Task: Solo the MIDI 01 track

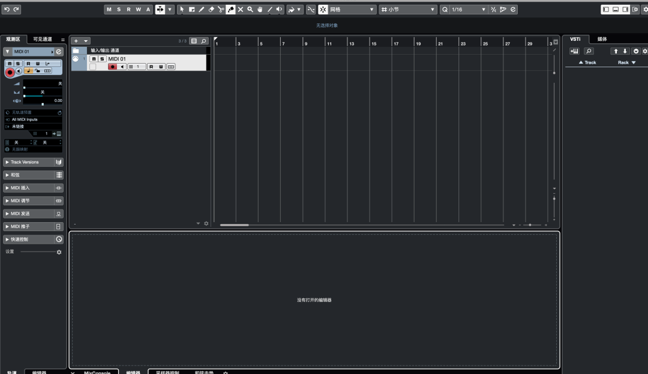Action: (x=102, y=59)
